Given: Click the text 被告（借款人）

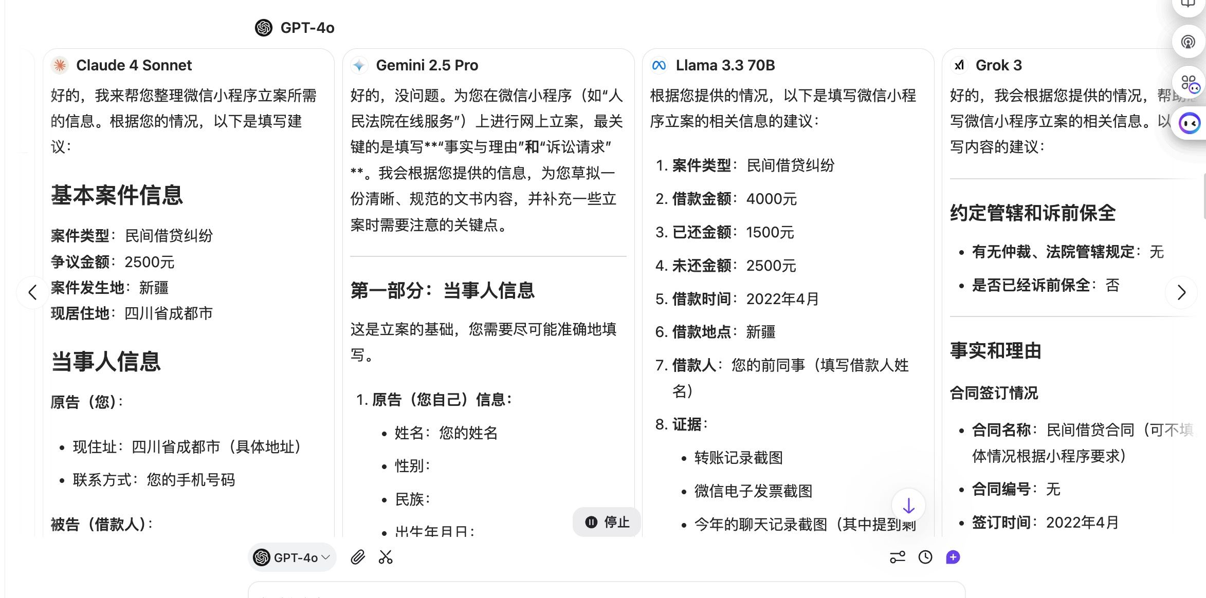Looking at the screenshot, I should 102,525.
